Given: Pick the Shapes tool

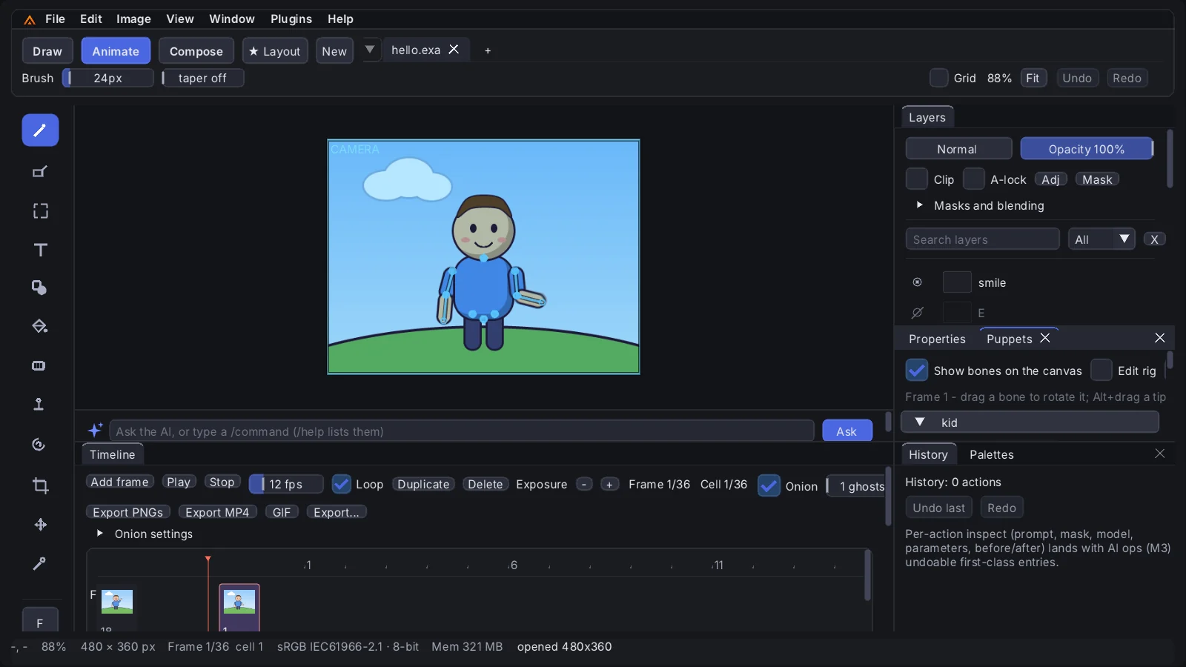Looking at the screenshot, I should 40,288.
